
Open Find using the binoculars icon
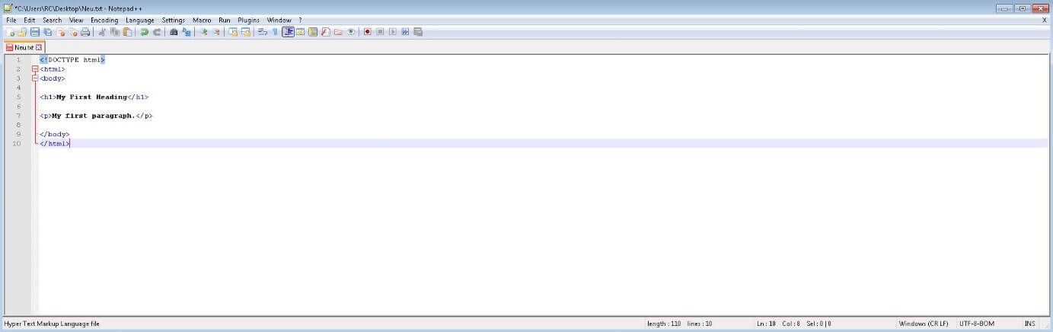[x=174, y=32]
